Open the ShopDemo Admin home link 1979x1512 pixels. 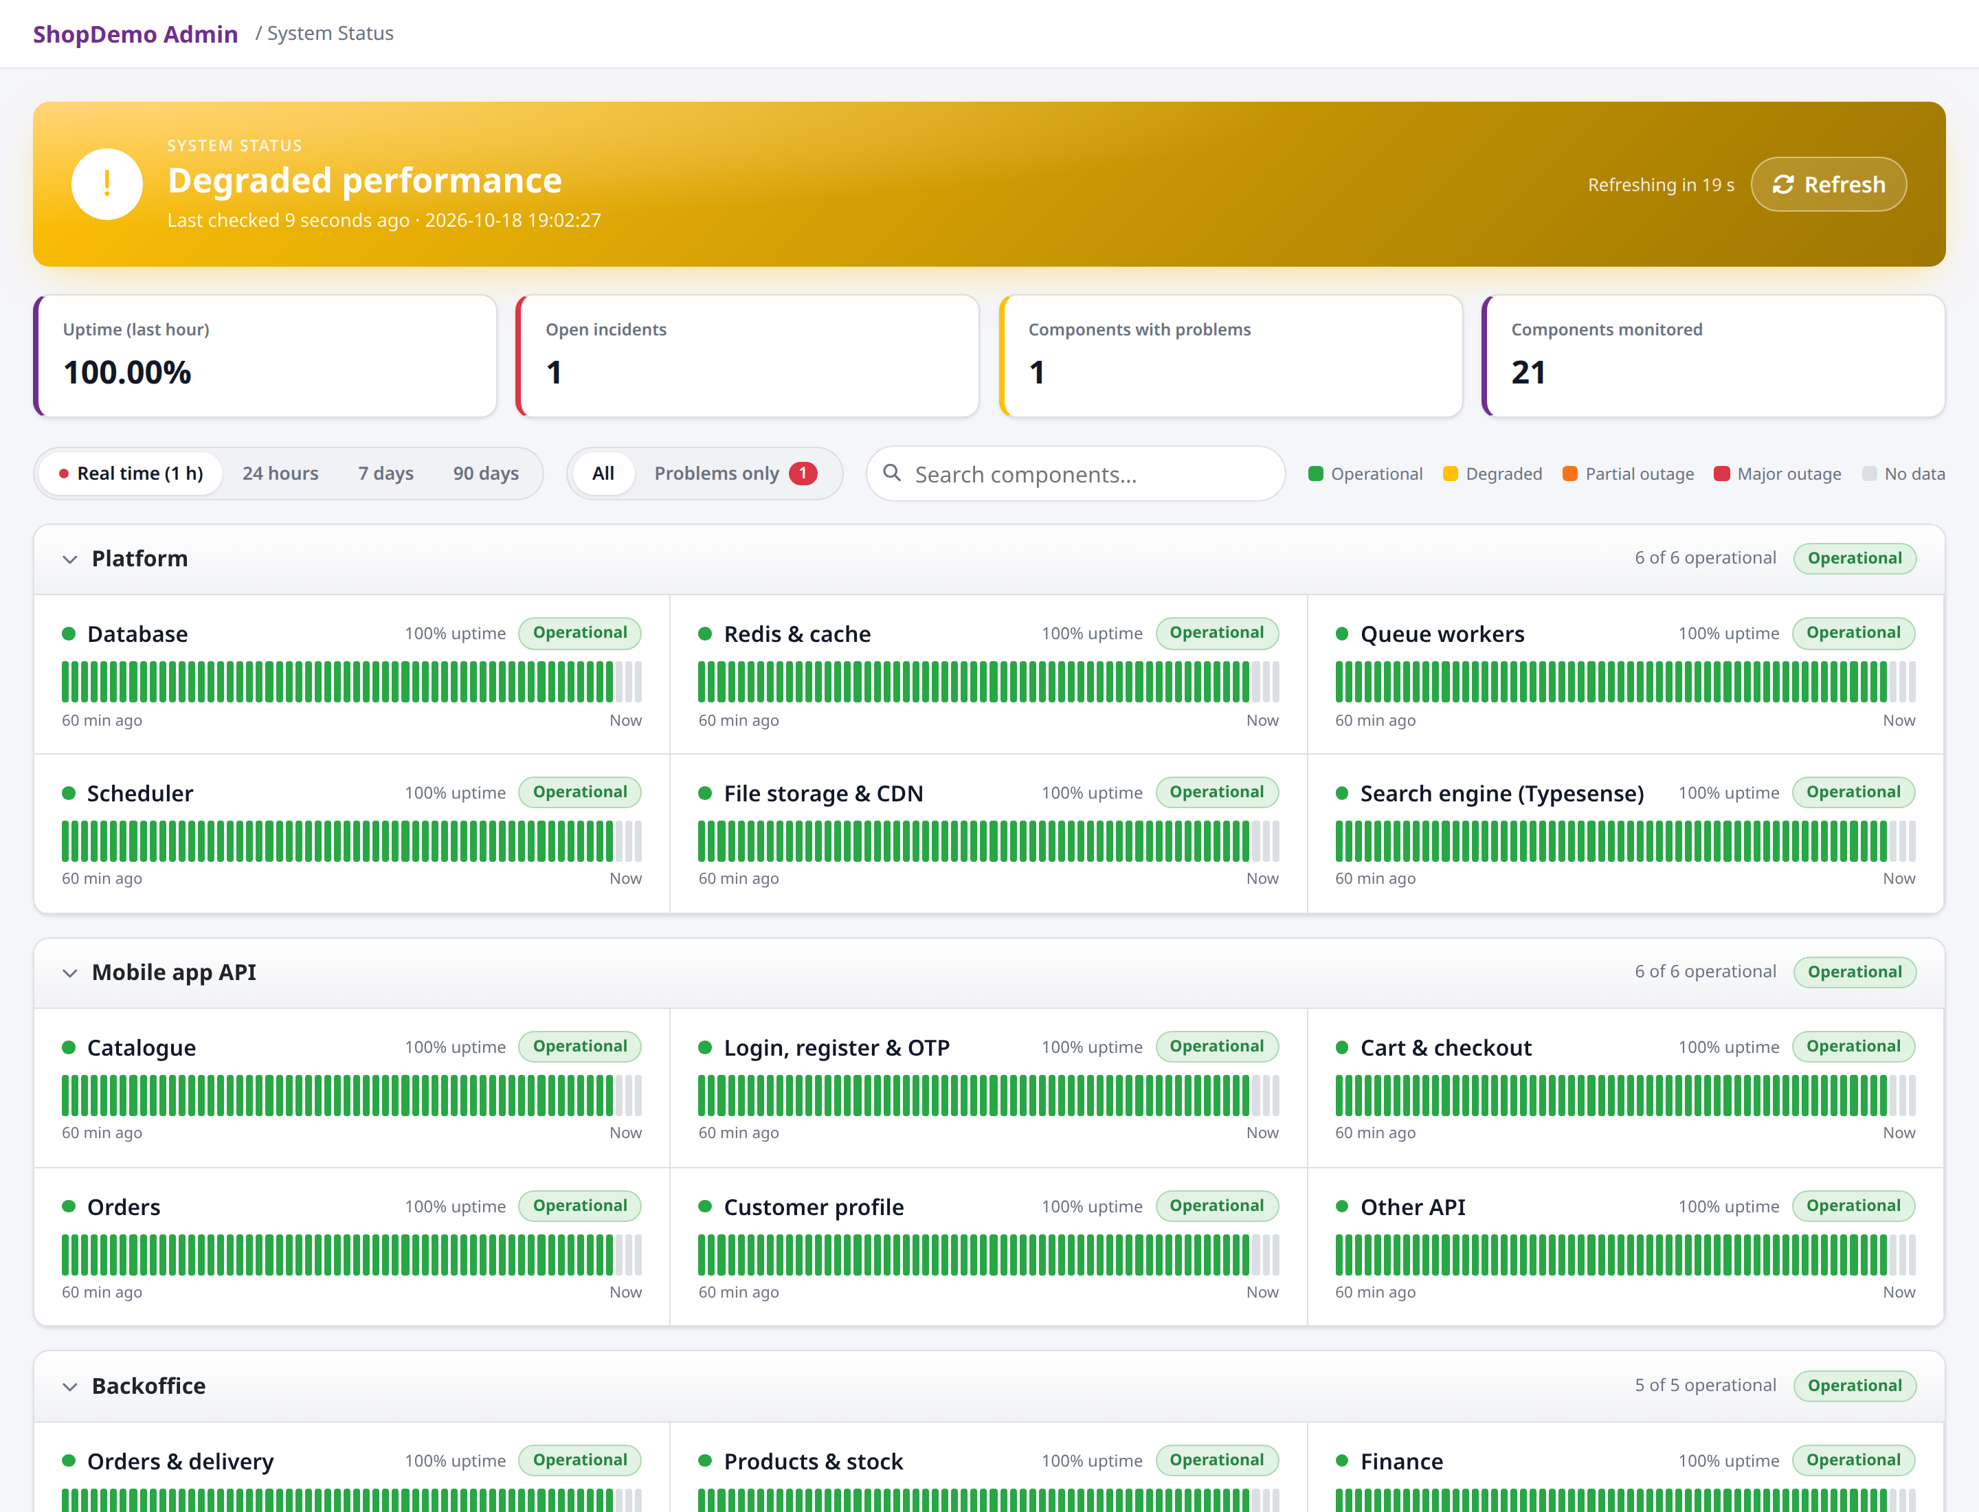click(x=135, y=34)
